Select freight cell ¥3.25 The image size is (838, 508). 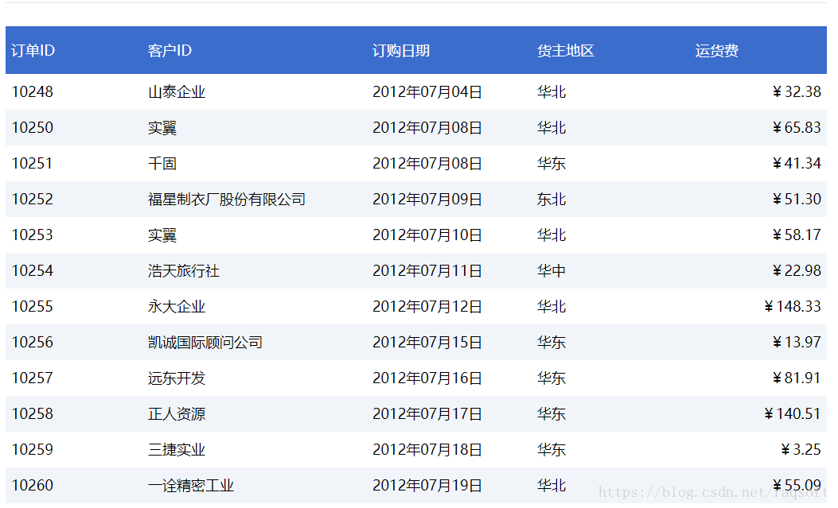(801, 449)
